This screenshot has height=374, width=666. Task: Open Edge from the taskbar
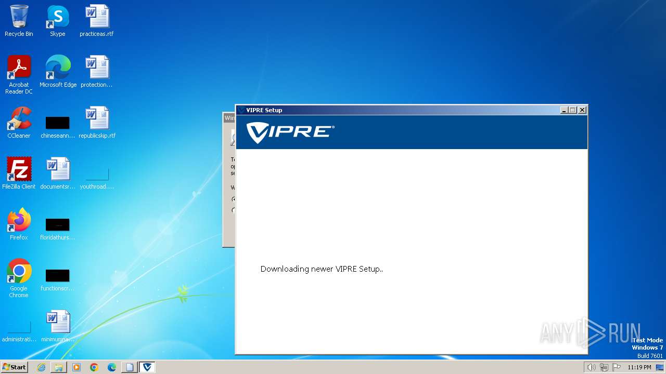tap(112, 367)
